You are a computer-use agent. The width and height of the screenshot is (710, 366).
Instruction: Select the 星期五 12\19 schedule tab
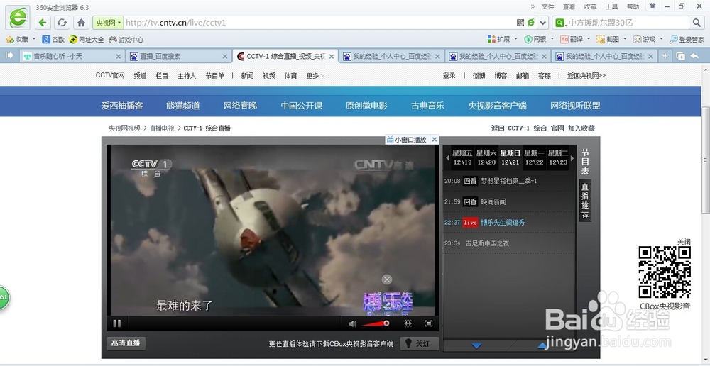[462, 157]
